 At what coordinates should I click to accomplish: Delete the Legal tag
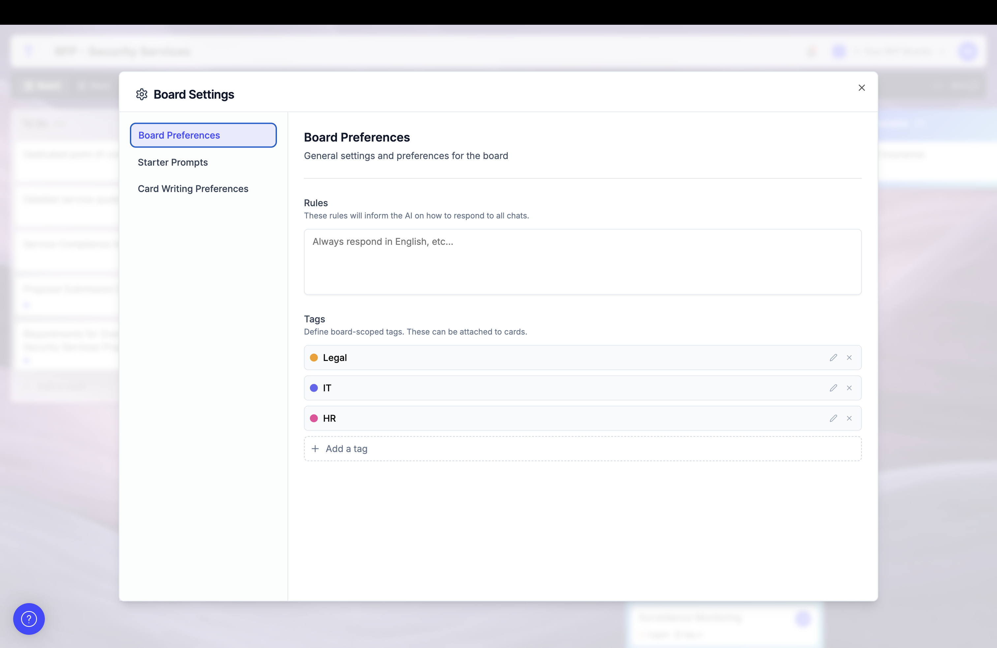[849, 358]
